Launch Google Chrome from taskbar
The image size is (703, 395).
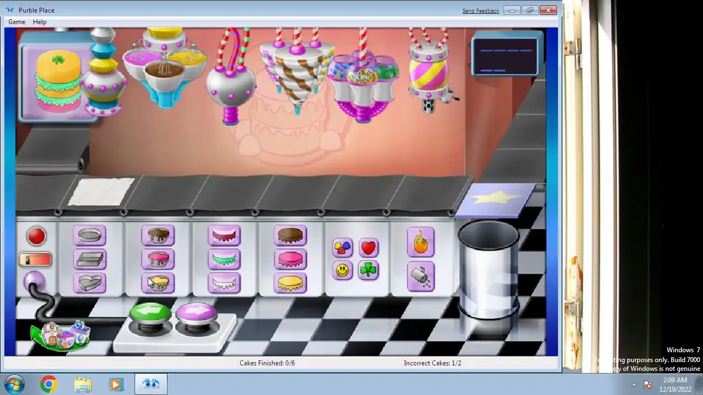[48, 384]
